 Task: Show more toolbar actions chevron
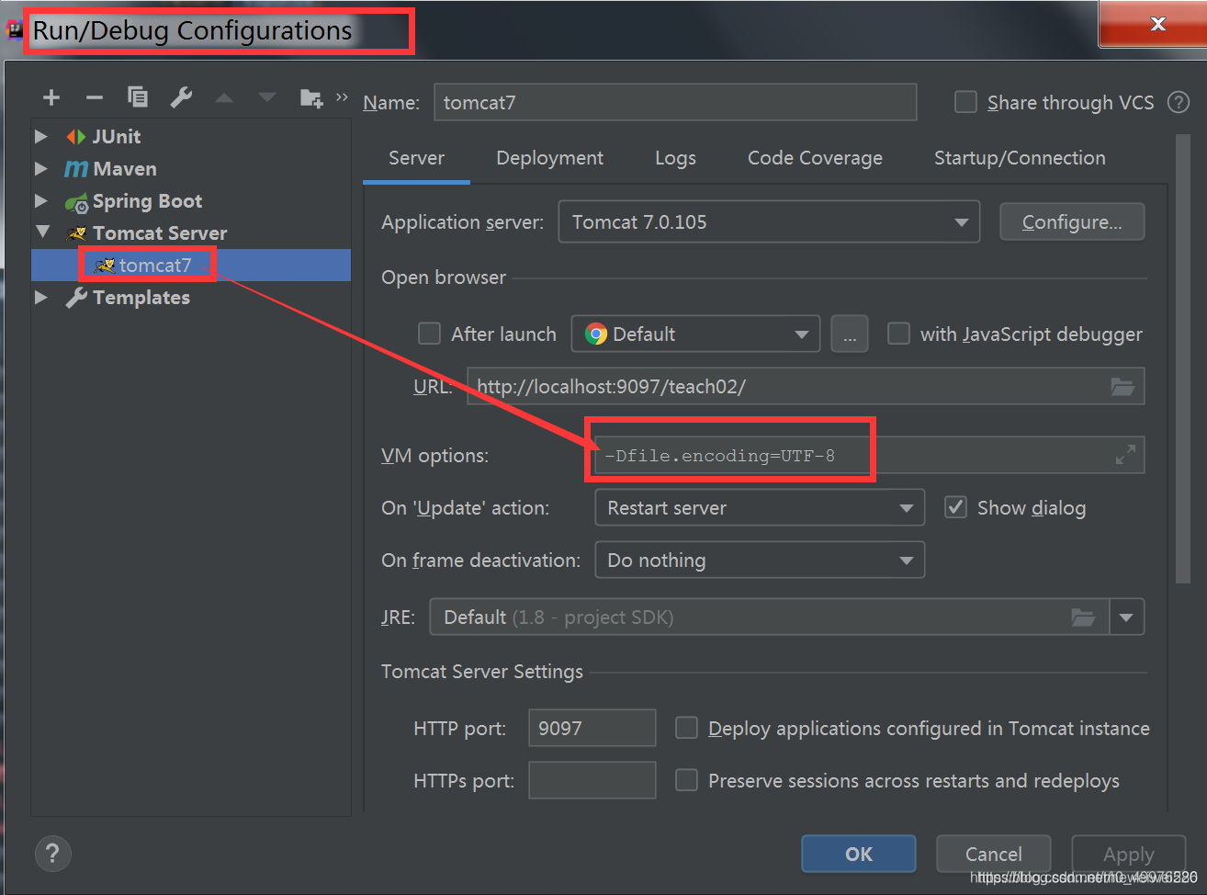342,96
